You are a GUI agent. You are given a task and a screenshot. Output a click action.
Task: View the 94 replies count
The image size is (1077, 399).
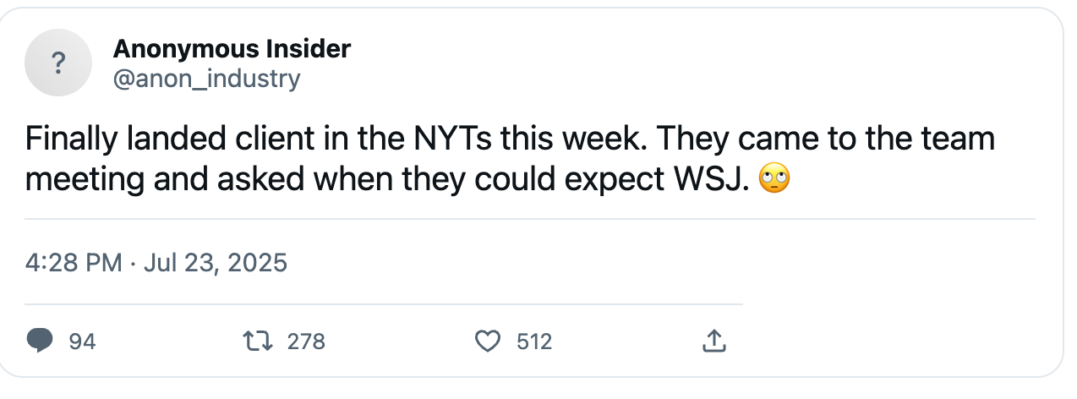click(x=82, y=342)
